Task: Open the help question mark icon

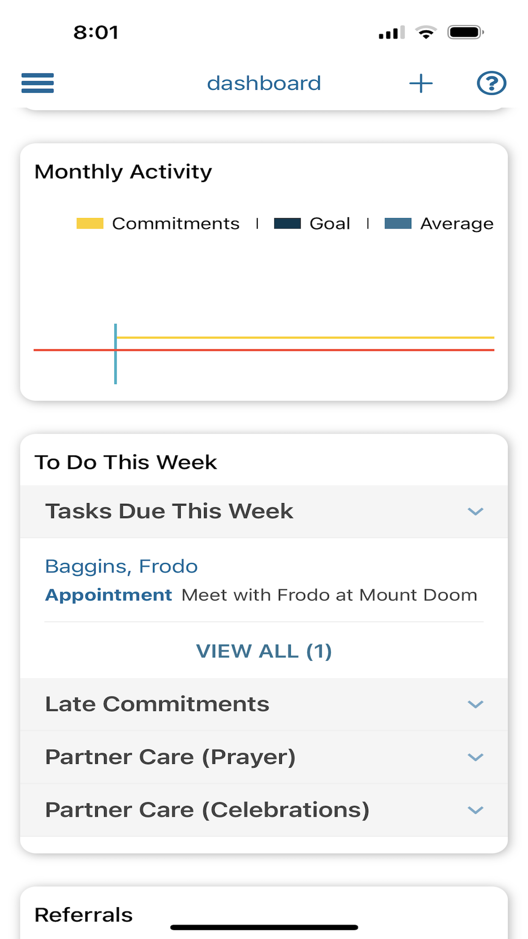Action: pyautogui.click(x=491, y=83)
